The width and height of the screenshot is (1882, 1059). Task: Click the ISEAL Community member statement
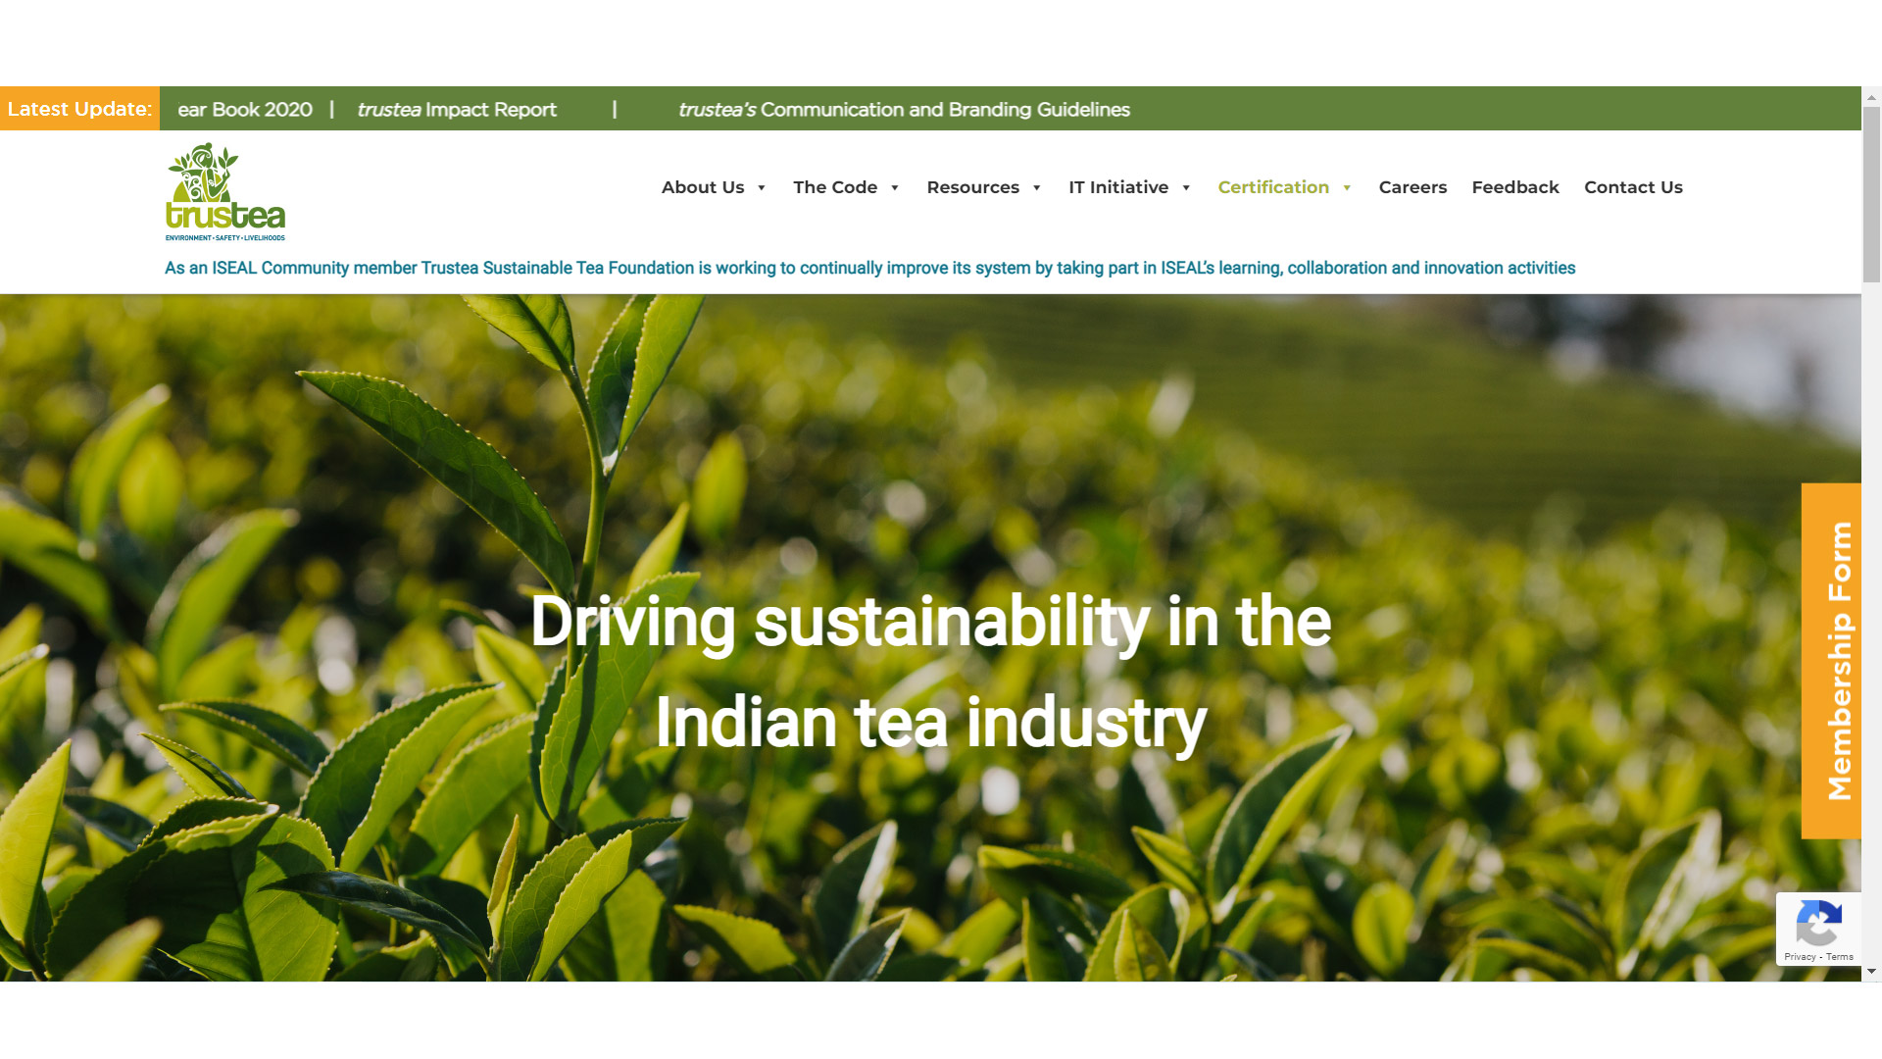[869, 268]
